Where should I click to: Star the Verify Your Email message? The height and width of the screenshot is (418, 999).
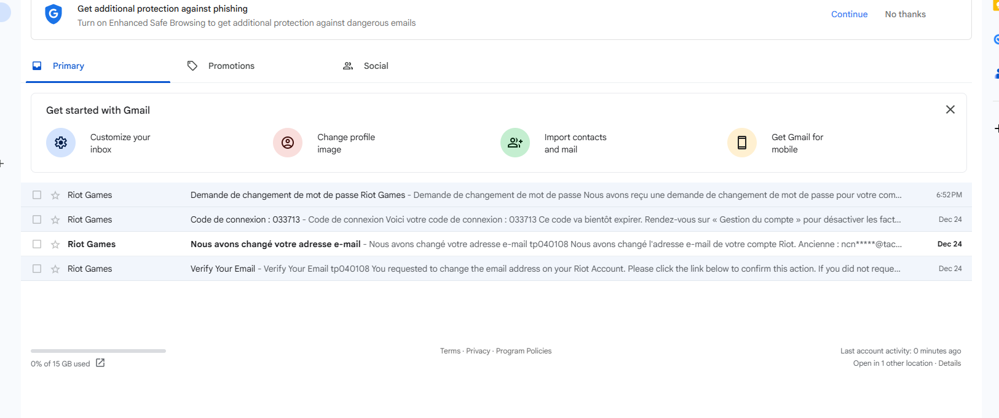(55, 269)
